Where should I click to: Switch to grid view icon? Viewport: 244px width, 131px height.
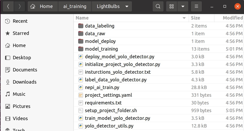pos(172,6)
